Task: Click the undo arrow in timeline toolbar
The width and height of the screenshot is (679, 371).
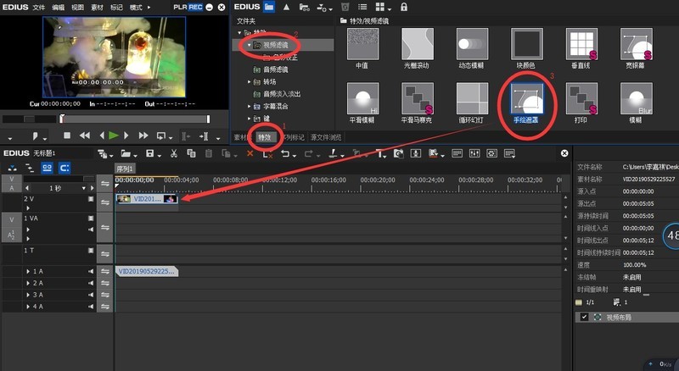Action: [x=284, y=153]
